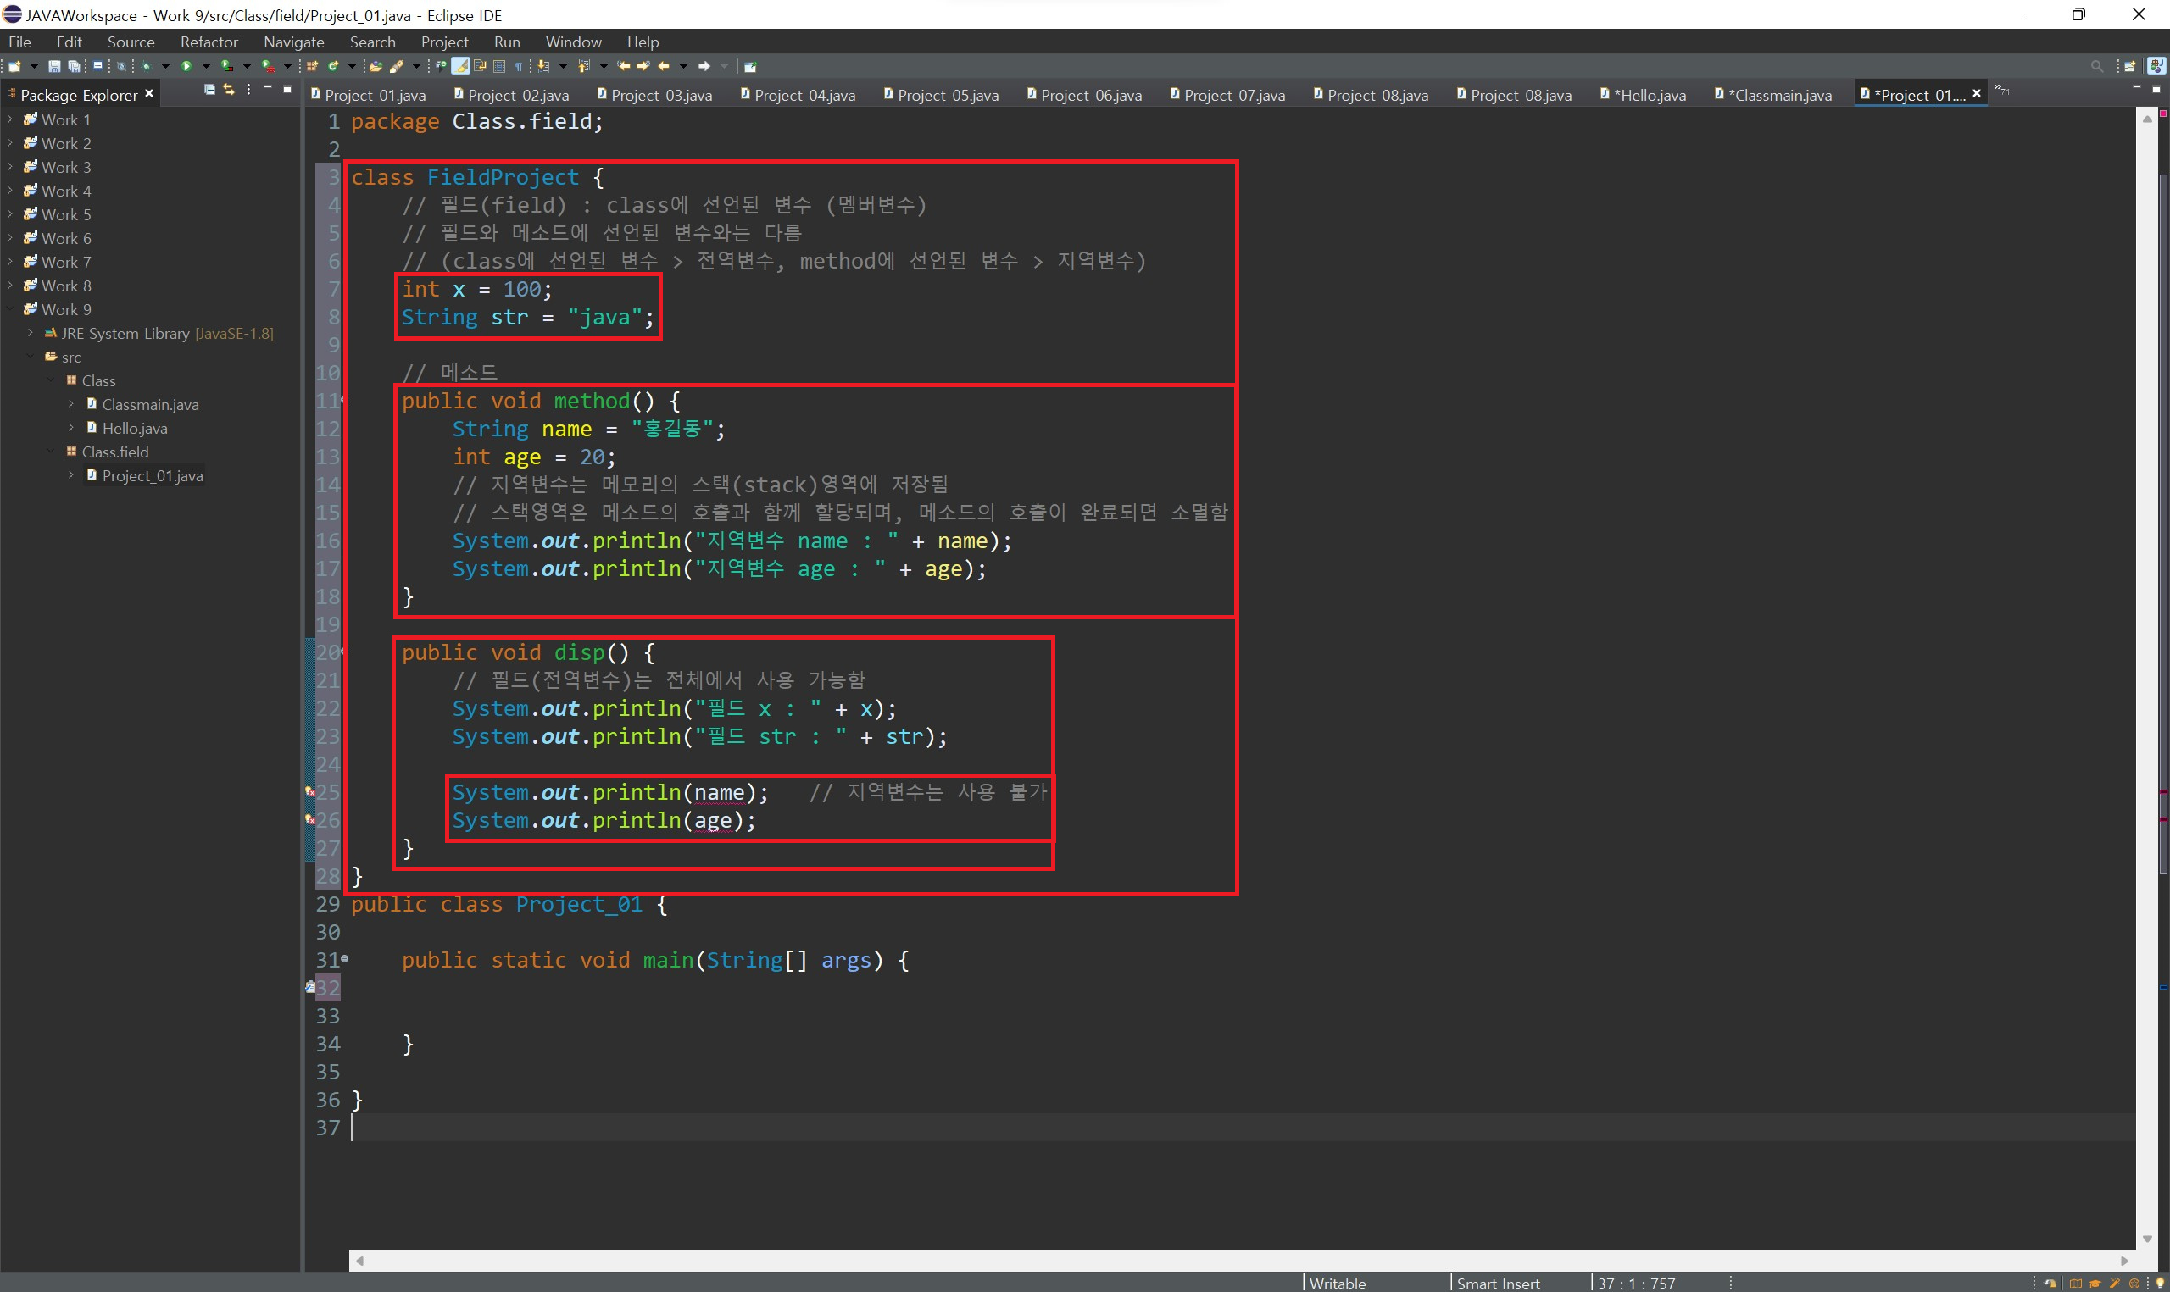
Task: Click the Debug bug icon
Action: 146,66
